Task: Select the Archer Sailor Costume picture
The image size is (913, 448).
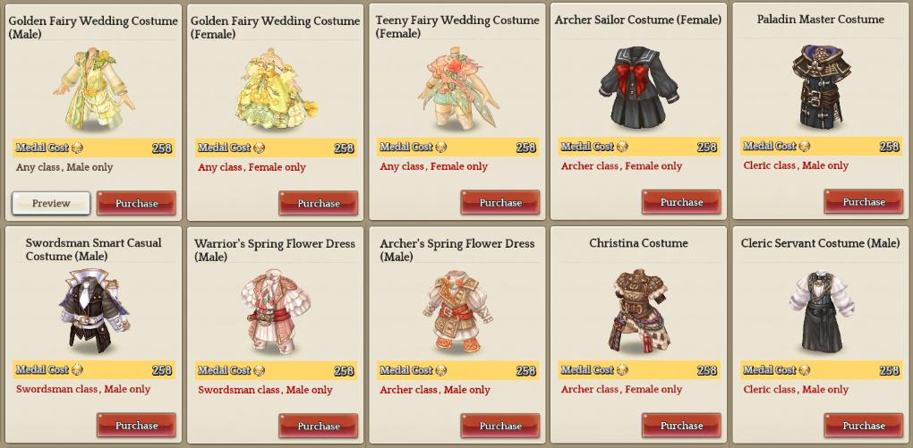Action: coord(639,88)
